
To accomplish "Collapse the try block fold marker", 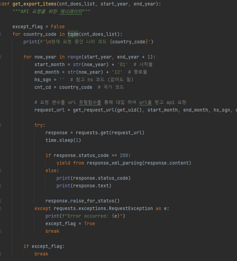I will point(0,125).
